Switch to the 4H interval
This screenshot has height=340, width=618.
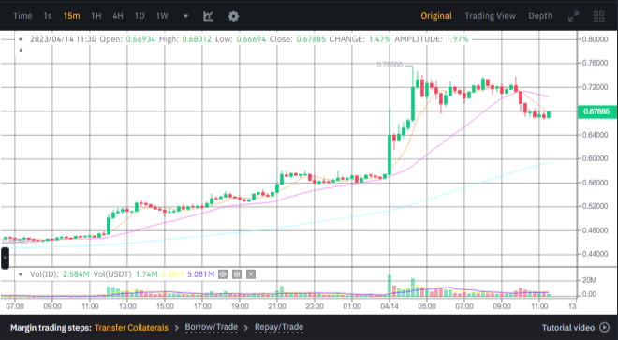coord(118,16)
